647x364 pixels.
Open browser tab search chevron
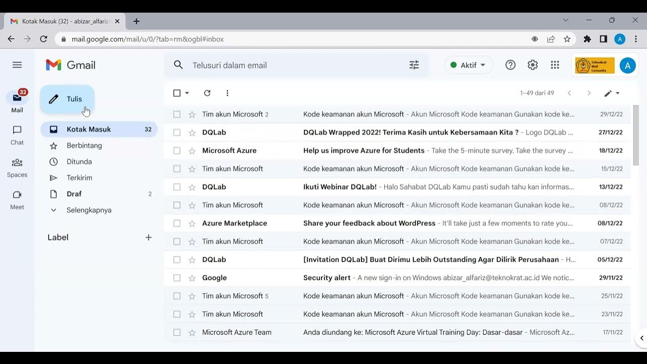(x=566, y=20)
